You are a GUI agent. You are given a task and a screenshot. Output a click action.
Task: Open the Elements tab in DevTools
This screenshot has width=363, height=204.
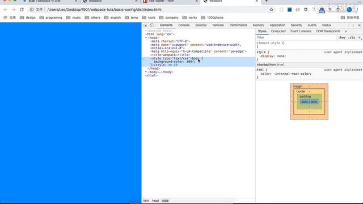click(x=166, y=25)
